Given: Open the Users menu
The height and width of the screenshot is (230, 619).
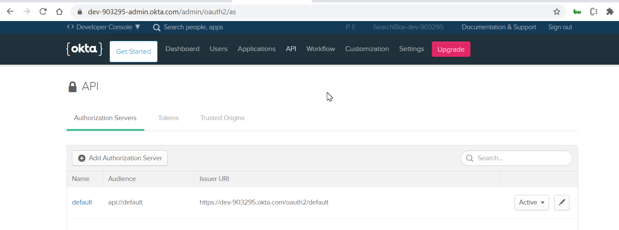Looking at the screenshot, I should pyautogui.click(x=219, y=49).
